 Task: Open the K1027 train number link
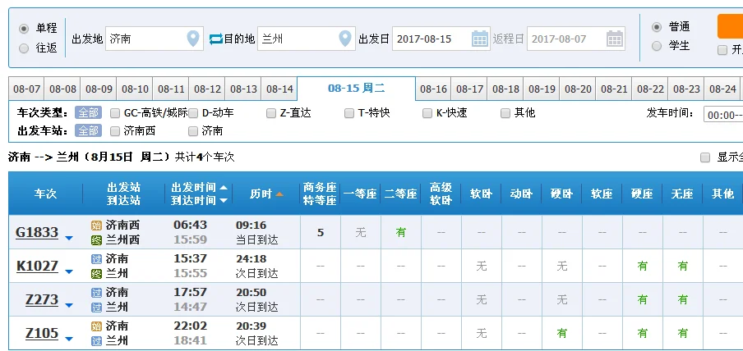38,266
